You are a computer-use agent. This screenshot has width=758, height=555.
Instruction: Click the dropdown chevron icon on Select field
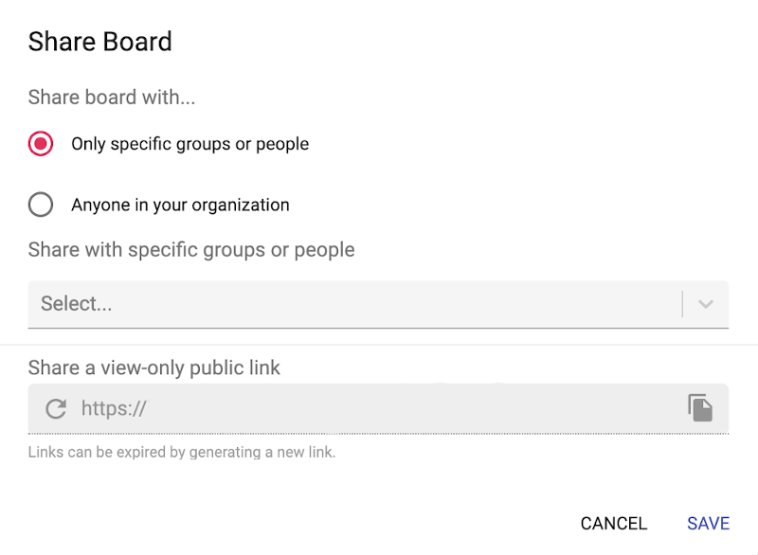[x=705, y=304]
